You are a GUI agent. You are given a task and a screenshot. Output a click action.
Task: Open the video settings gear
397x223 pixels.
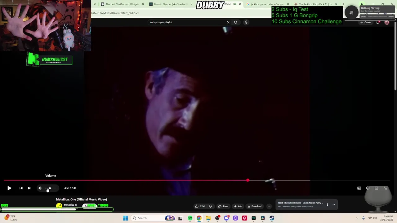(368, 188)
